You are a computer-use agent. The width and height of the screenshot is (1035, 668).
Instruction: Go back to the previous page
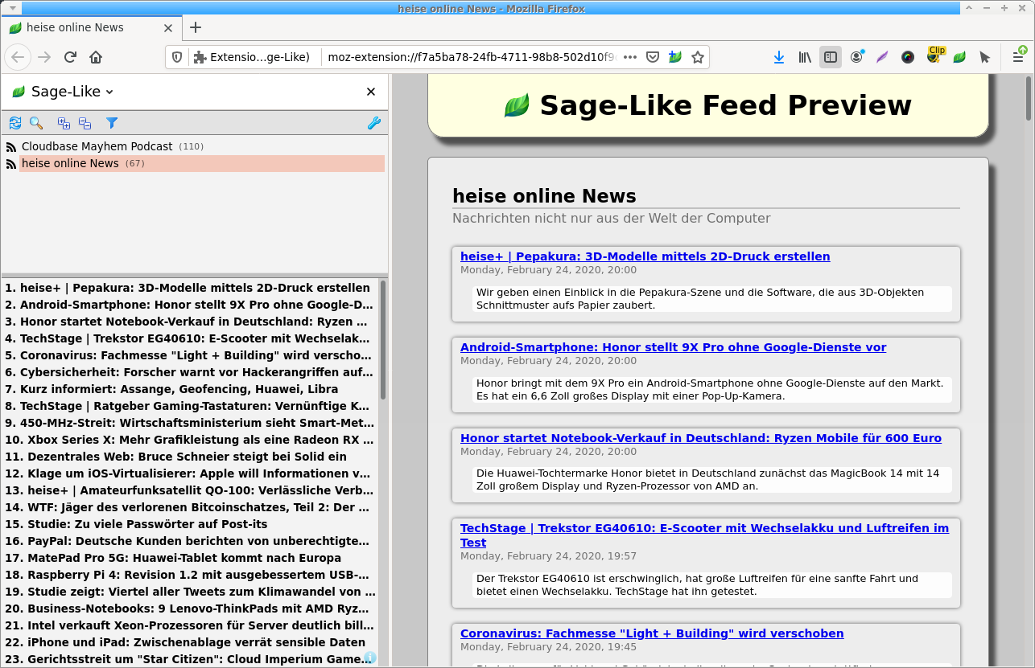18,57
